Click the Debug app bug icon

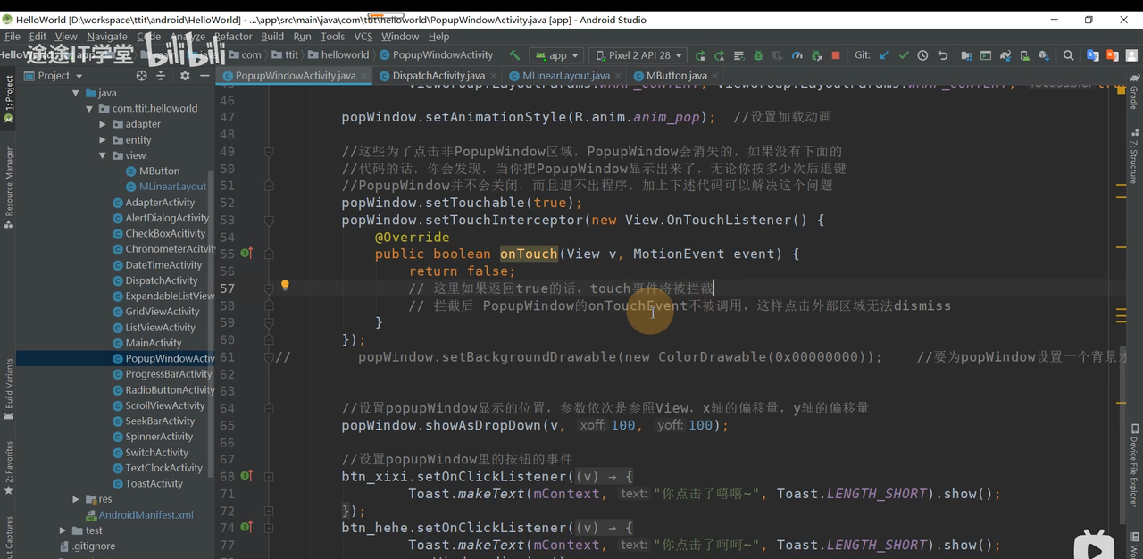click(x=758, y=55)
